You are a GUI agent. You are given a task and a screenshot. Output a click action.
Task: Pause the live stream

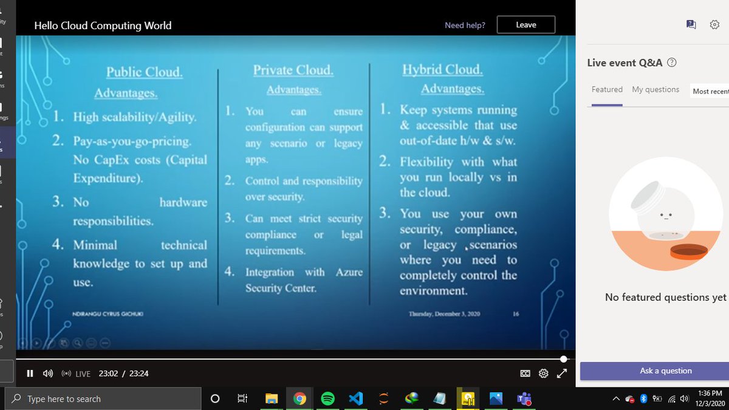(x=30, y=374)
